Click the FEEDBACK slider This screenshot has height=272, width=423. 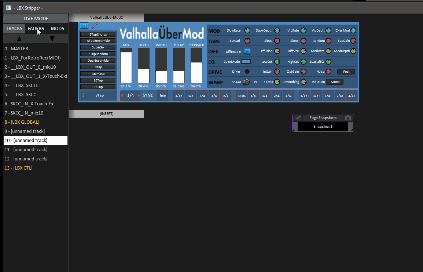coord(196,66)
